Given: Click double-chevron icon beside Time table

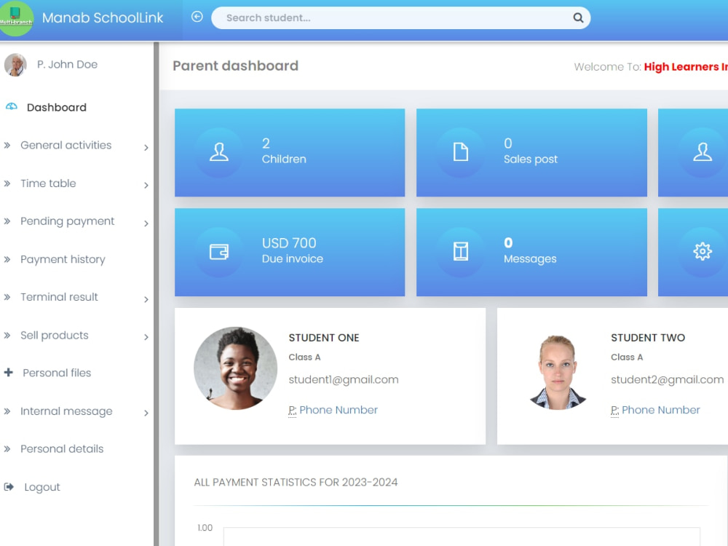Looking at the screenshot, I should click(x=7, y=183).
